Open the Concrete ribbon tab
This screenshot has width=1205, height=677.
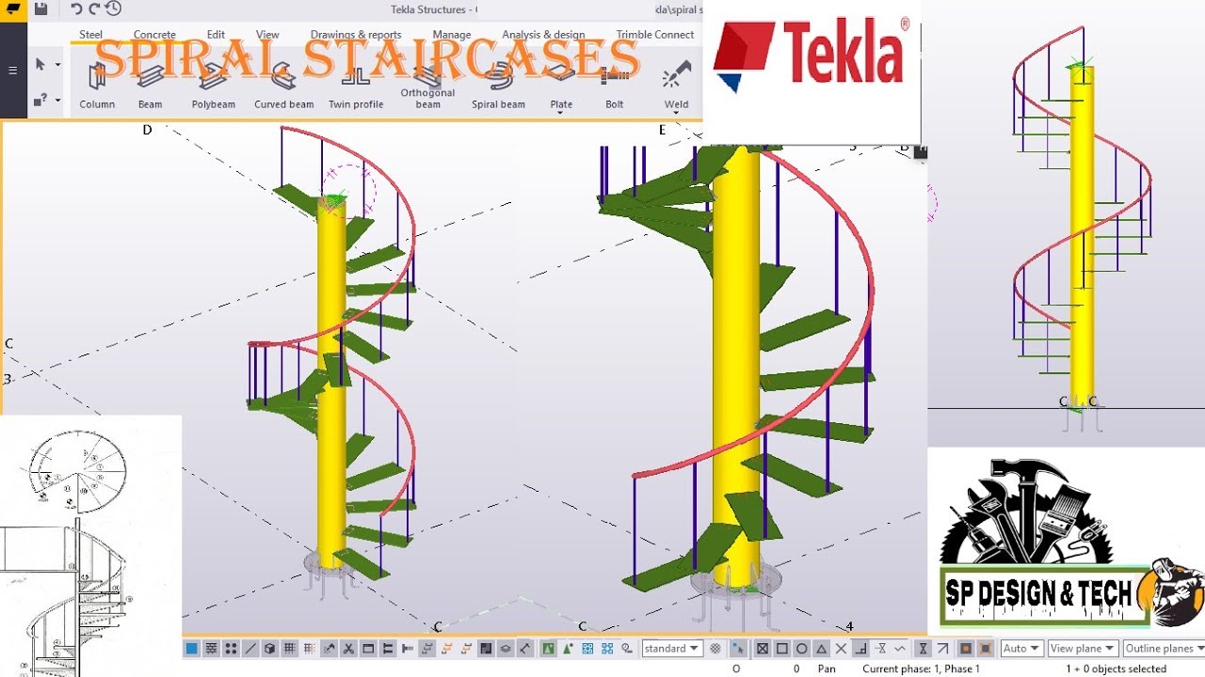(154, 35)
